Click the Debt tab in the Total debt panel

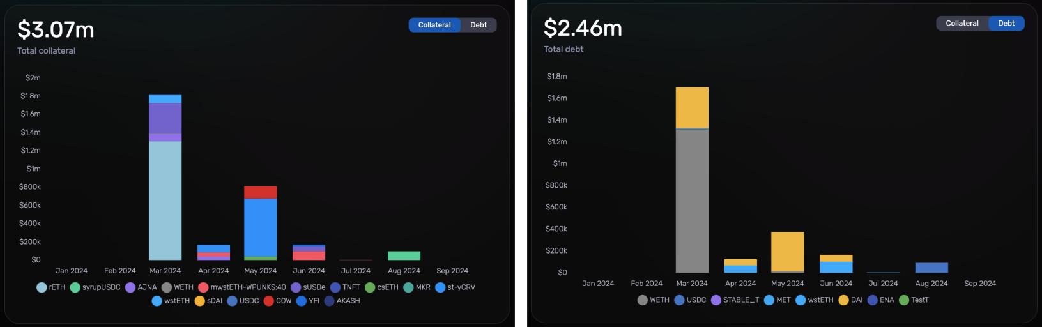click(1006, 24)
